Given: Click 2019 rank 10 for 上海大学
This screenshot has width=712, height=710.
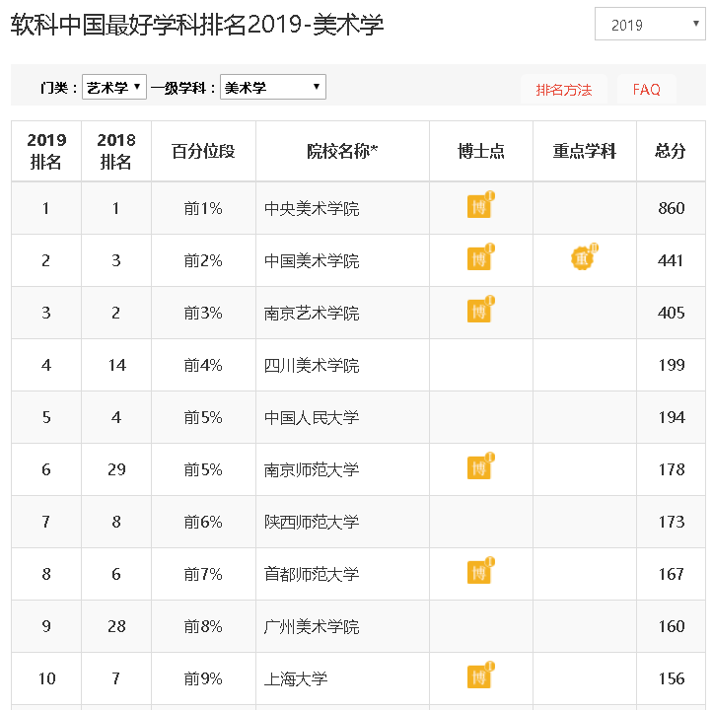Looking at the screenshot, I should tap(46, 678).
